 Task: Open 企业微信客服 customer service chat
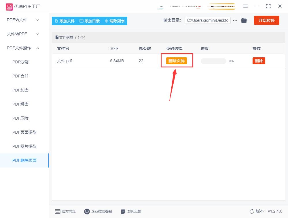click(x=87, y=211)
